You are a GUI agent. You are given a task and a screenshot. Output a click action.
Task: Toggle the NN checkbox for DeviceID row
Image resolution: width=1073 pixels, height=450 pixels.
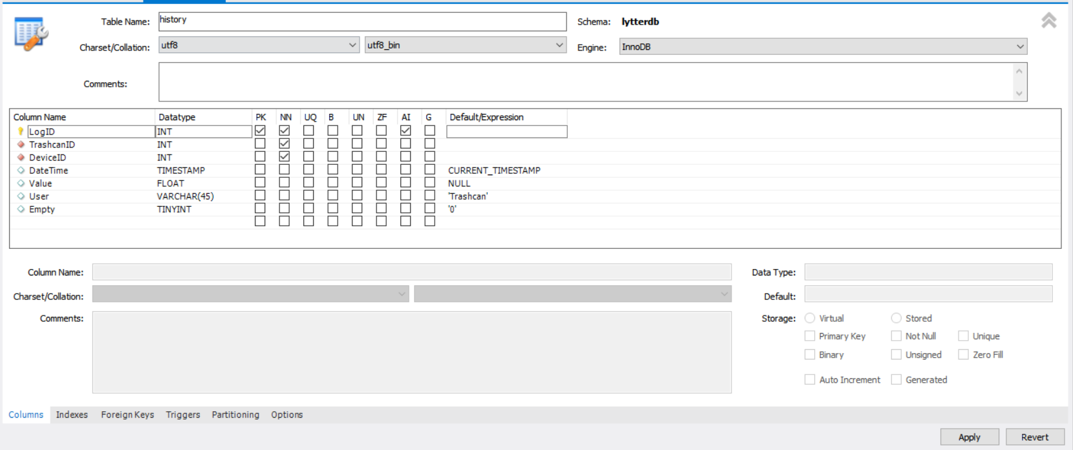(284, 156)
